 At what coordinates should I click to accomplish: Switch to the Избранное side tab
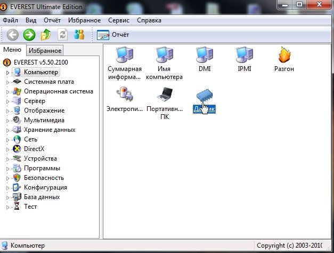pos(45,51)
